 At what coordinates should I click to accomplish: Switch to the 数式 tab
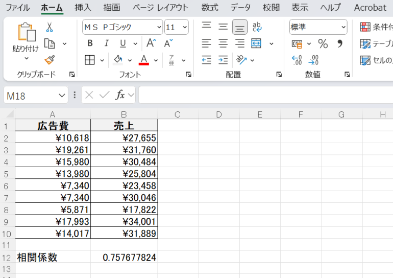click(210, 8)
